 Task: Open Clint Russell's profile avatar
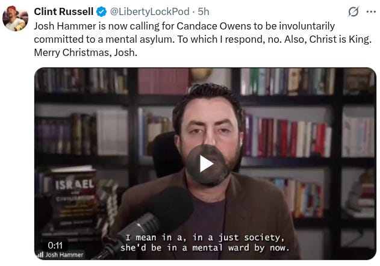pos(15,19)
